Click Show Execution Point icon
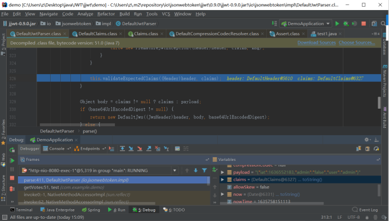 [111, 149]
